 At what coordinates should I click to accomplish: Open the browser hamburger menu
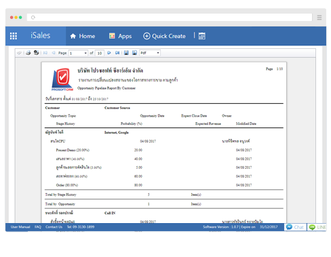[x=319, y=18]
